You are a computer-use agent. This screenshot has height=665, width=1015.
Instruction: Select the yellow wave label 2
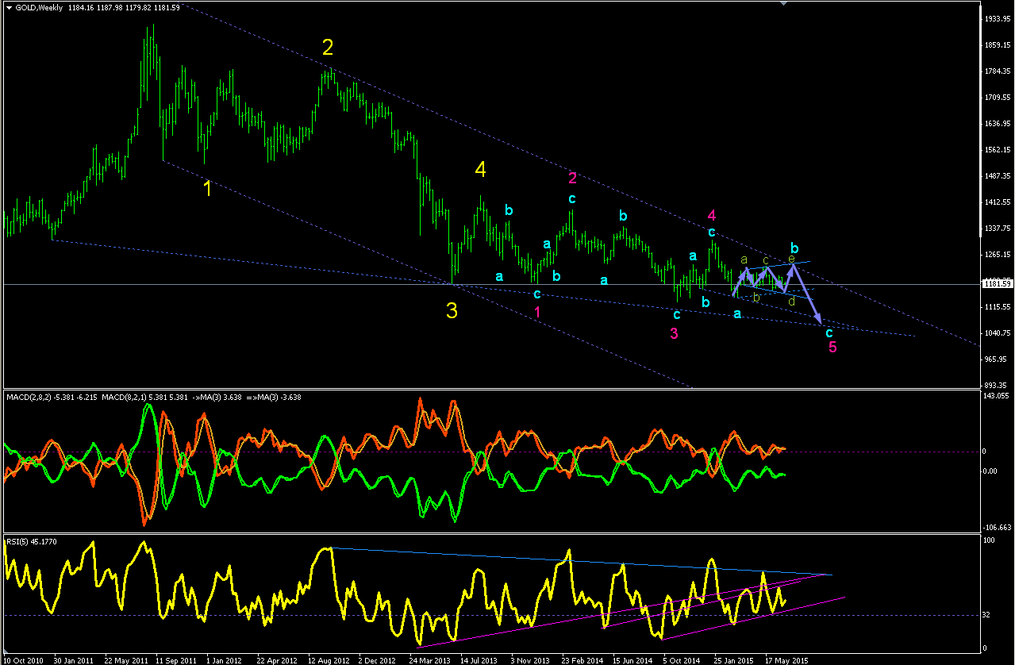tap(328, 48)
